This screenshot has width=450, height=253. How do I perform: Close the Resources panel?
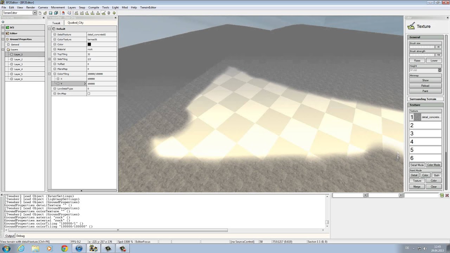[x=44, y=18]
